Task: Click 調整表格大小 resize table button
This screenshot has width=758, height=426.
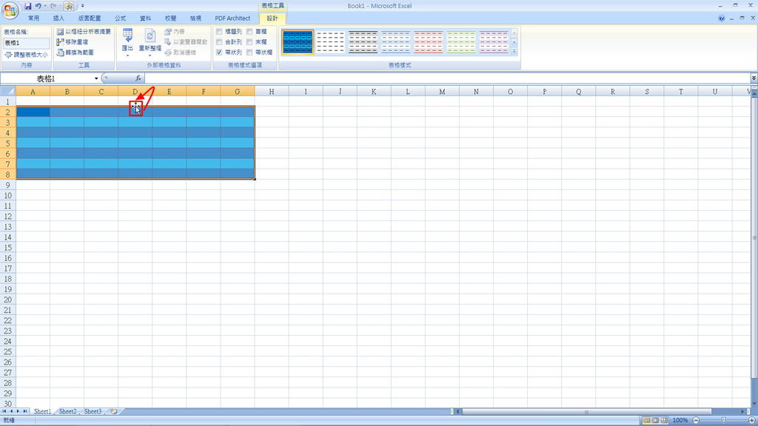Action: (x=27, y=55)
